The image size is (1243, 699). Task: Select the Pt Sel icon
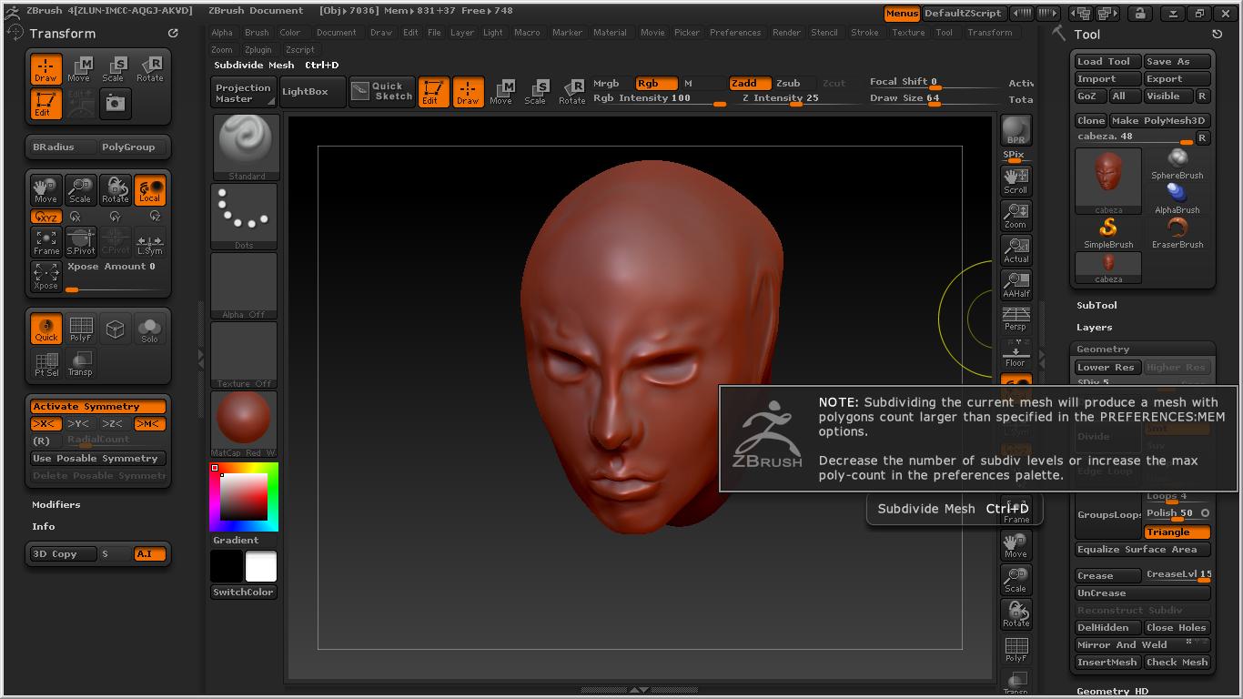point(45,363)
